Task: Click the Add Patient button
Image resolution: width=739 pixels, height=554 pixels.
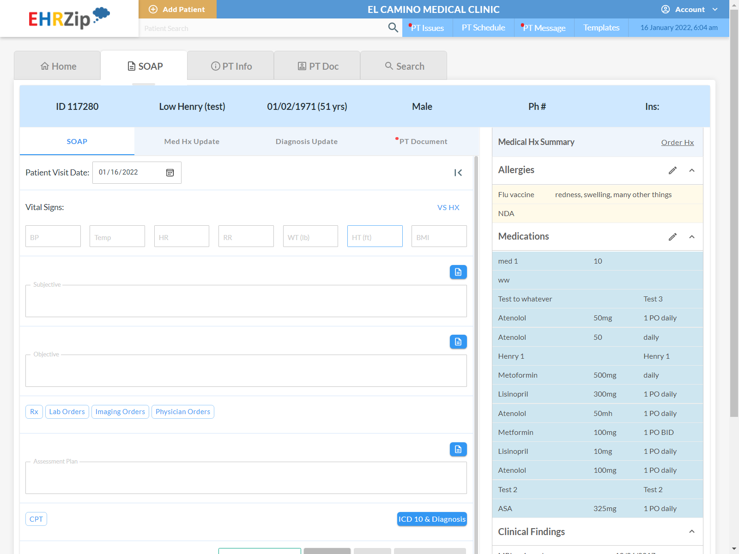Action: point(177,9)
